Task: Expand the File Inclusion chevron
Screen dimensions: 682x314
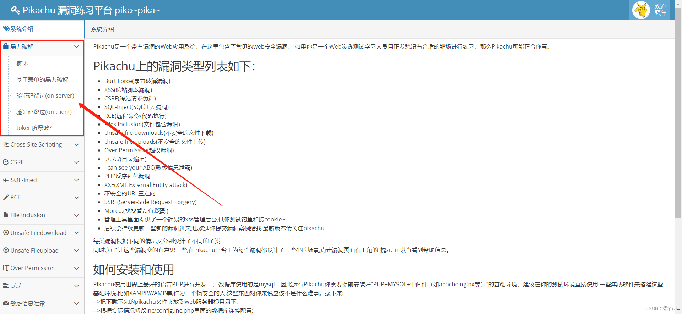Action: [76, 215]
